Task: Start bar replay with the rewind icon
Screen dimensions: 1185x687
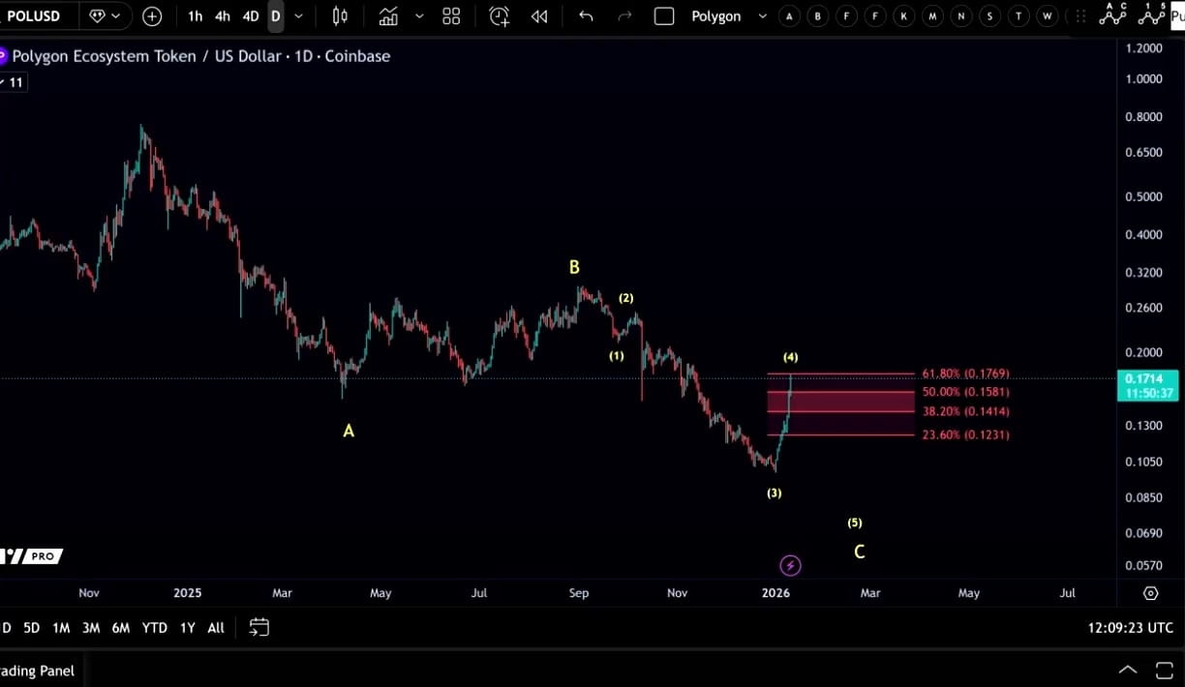Action: pos(539,16)
